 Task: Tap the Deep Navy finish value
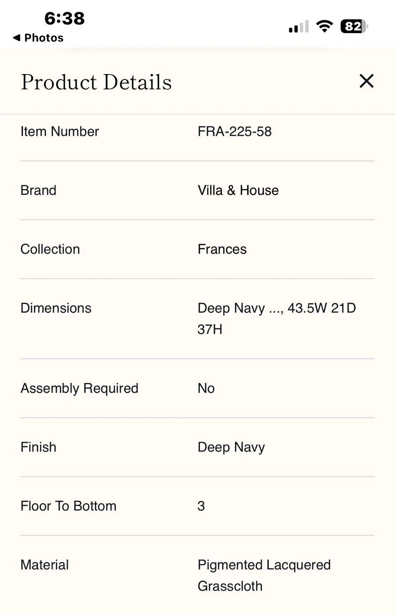tap(231, 447)
